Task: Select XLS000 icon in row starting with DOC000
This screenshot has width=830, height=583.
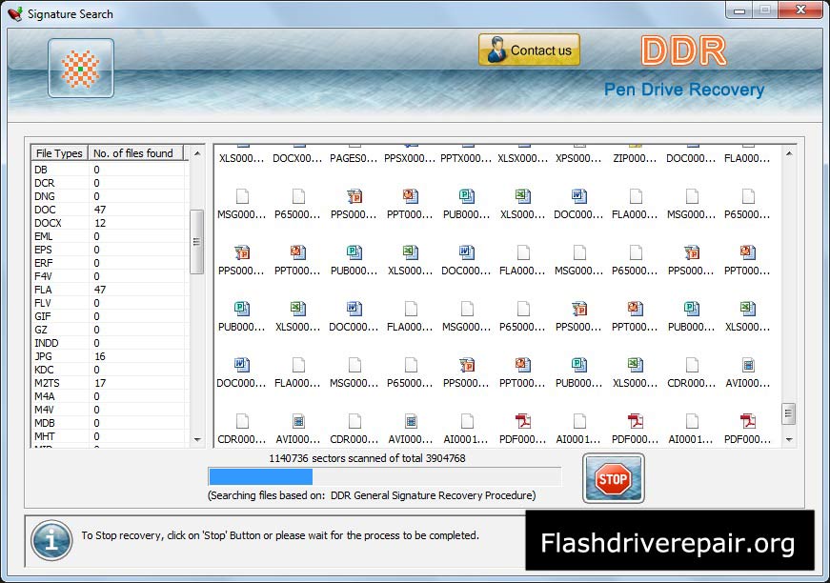Action: [636, 365]
